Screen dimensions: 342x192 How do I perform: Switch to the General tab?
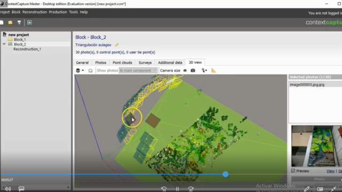pyautogui.click(x=82, y=62)
